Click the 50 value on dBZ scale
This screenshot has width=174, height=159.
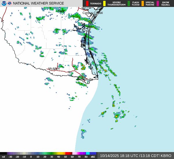pyautogui.click(x=65, y=157)
